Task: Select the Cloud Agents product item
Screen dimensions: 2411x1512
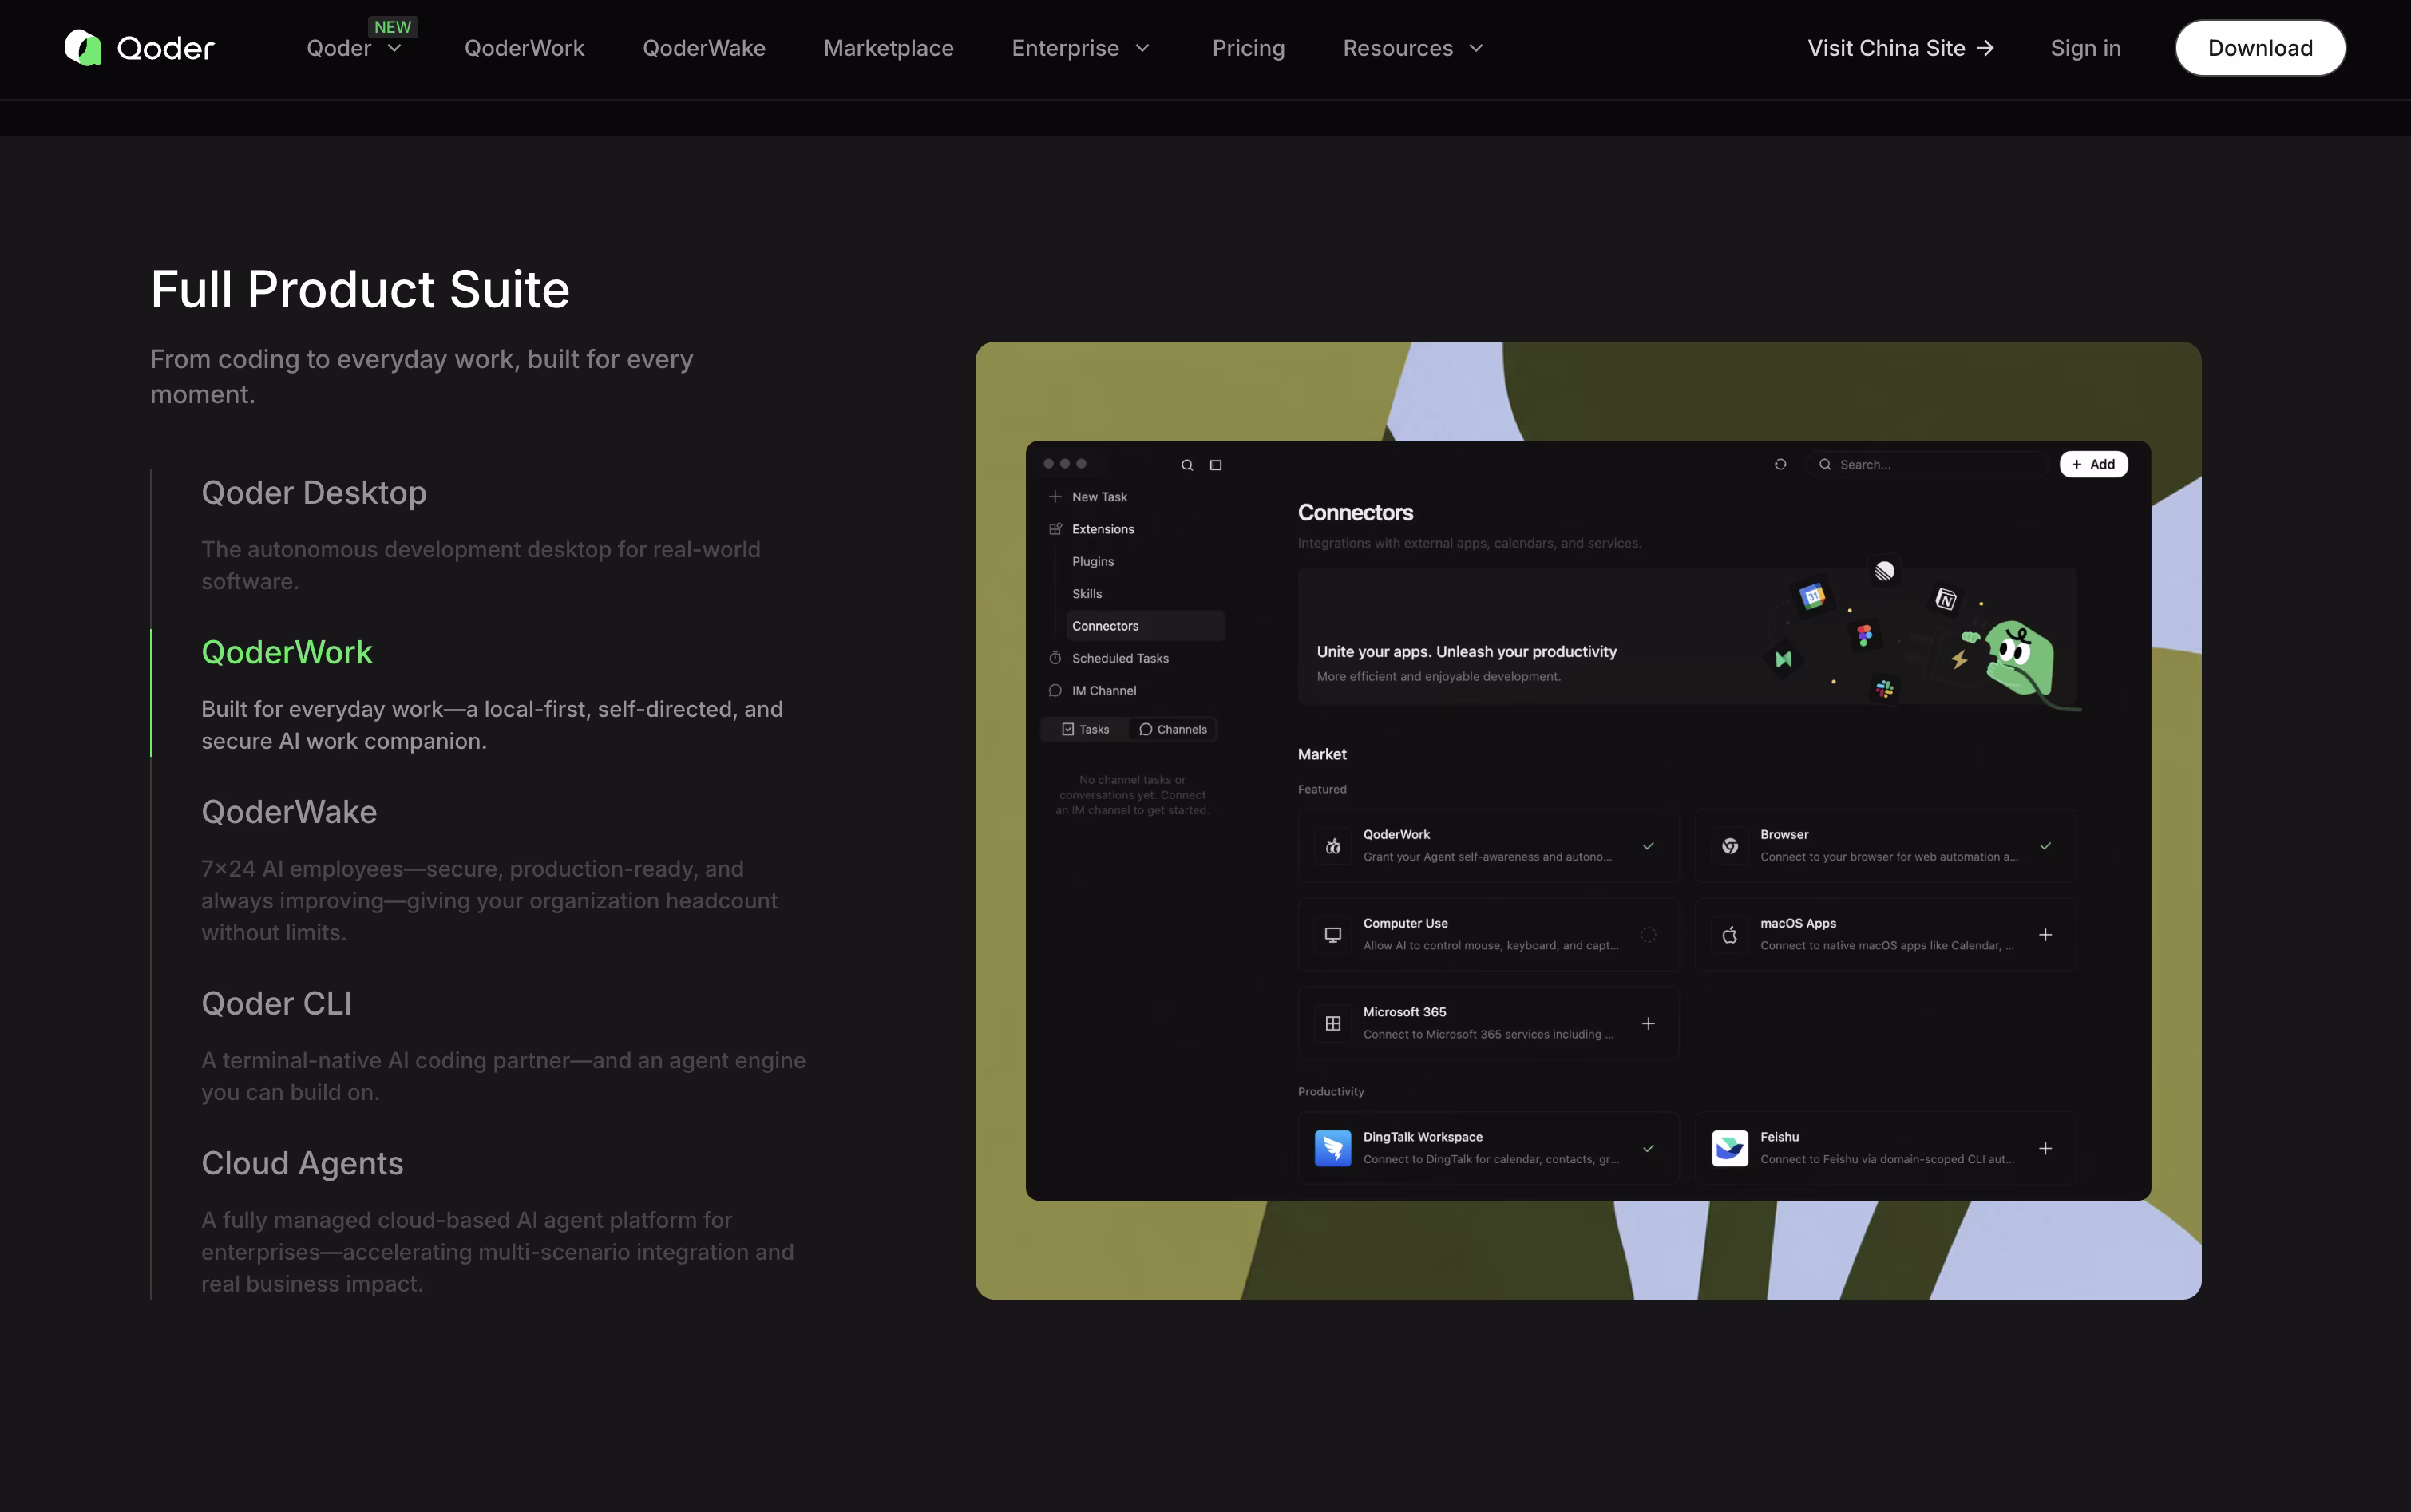Action: coord(302,1163)
